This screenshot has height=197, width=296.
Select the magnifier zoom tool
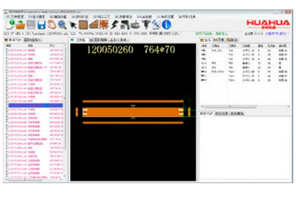click(x=62, y=25)
